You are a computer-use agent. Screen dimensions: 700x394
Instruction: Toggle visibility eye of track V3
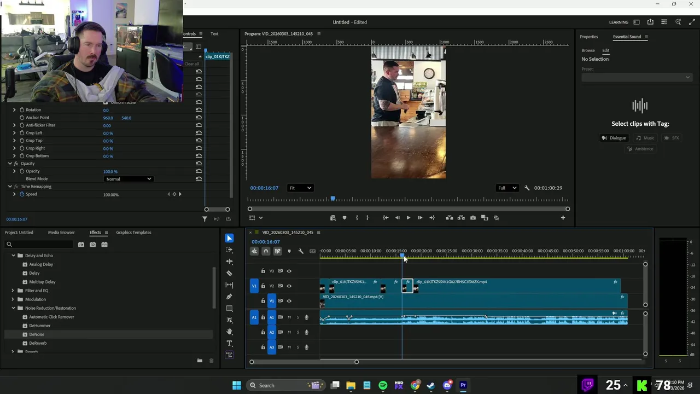[289, 271]
